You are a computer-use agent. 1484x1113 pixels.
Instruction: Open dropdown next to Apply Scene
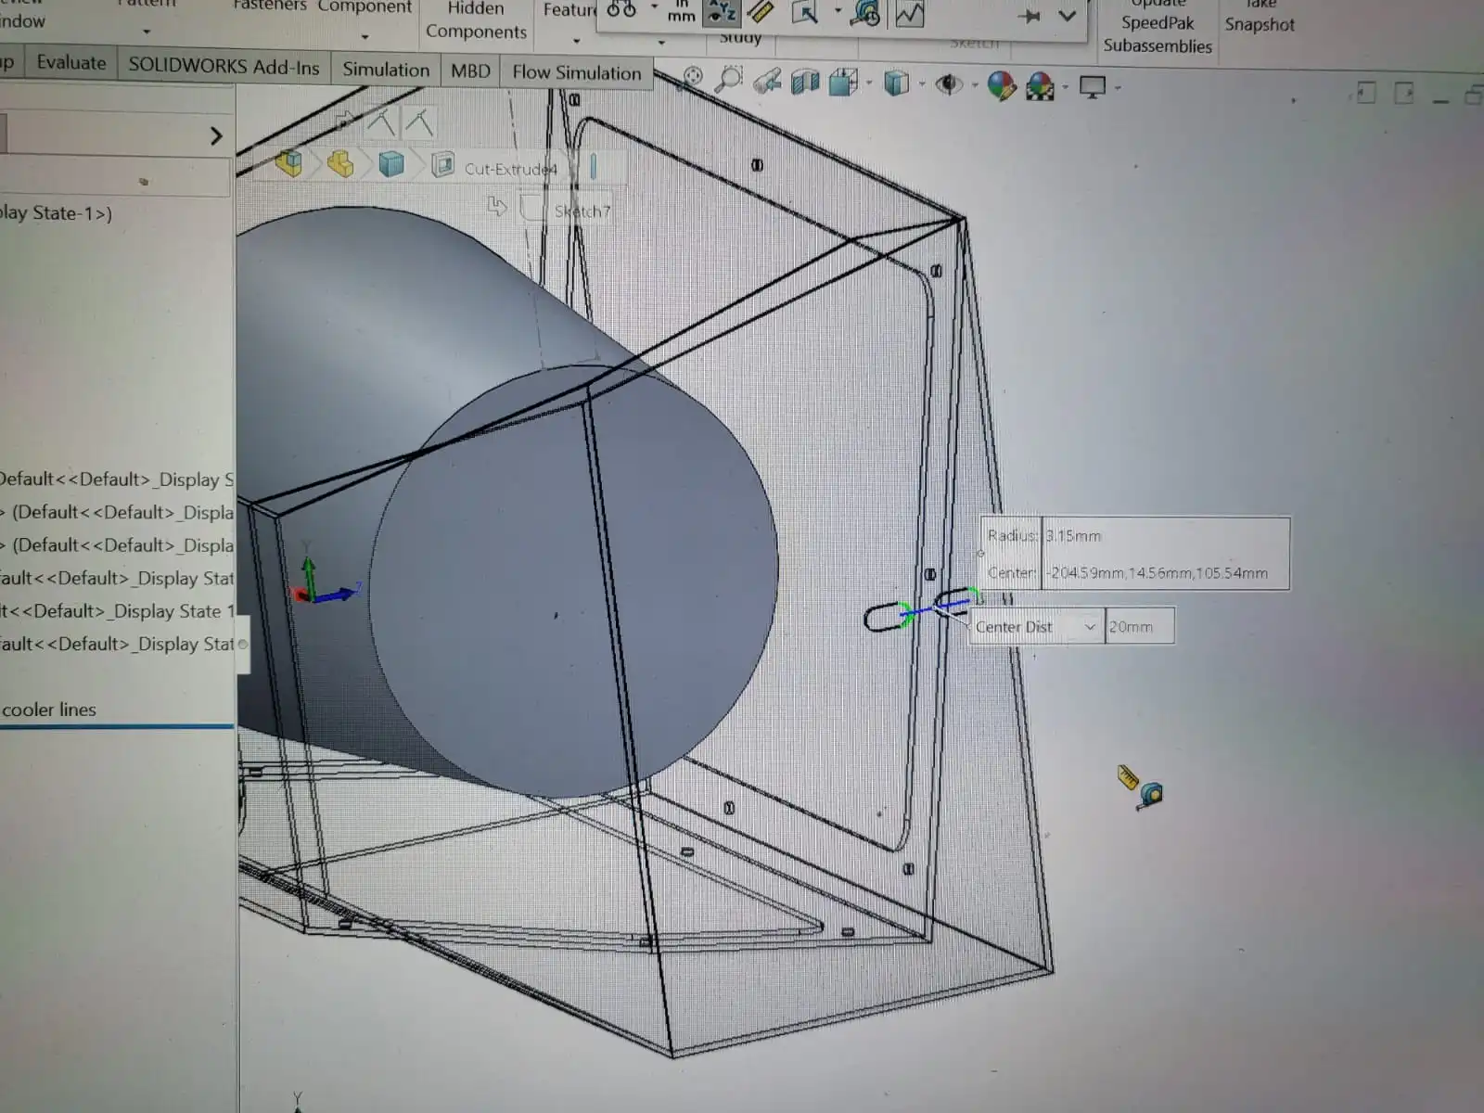pos(1065,87)
